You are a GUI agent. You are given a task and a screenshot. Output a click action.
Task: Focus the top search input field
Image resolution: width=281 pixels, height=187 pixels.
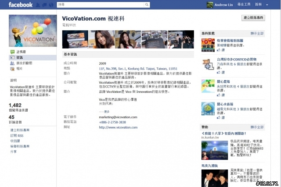pos(101,5)
